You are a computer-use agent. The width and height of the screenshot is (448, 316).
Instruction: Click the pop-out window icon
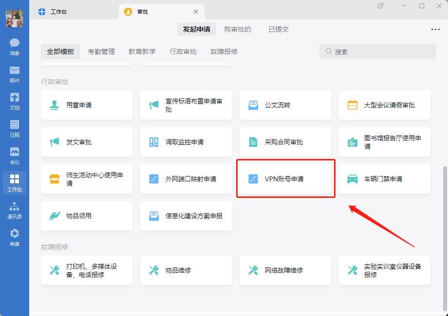[x=381, y=6]
